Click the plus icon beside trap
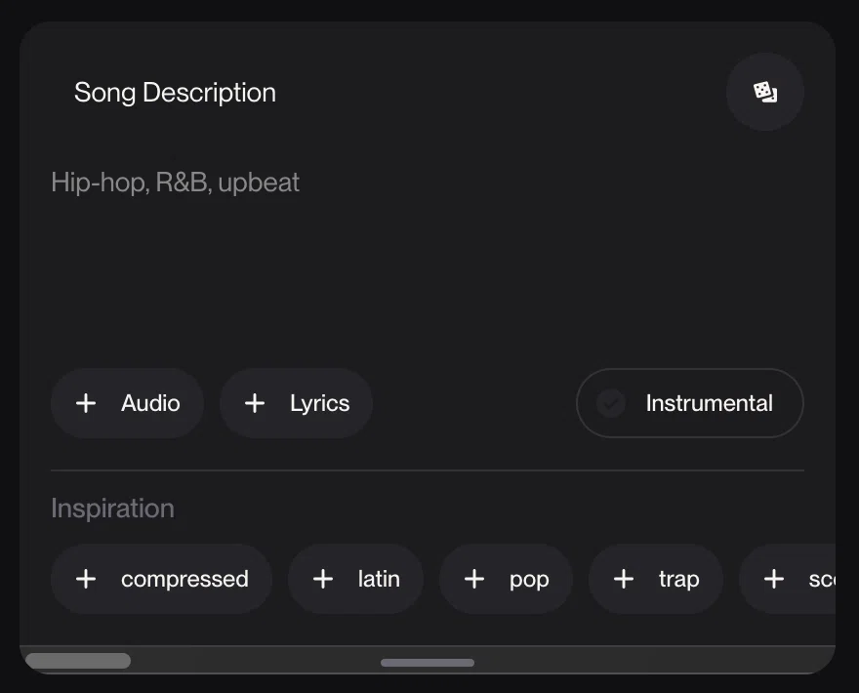Viewport: 859px width, 693px height. (624, 579)
